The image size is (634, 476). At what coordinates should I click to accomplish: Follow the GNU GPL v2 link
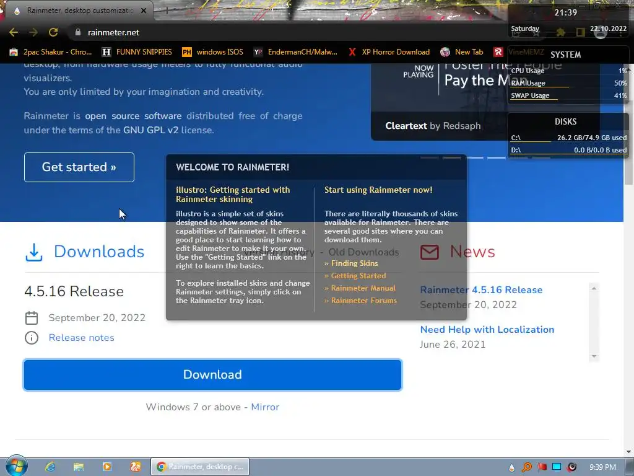click(151, 130)
